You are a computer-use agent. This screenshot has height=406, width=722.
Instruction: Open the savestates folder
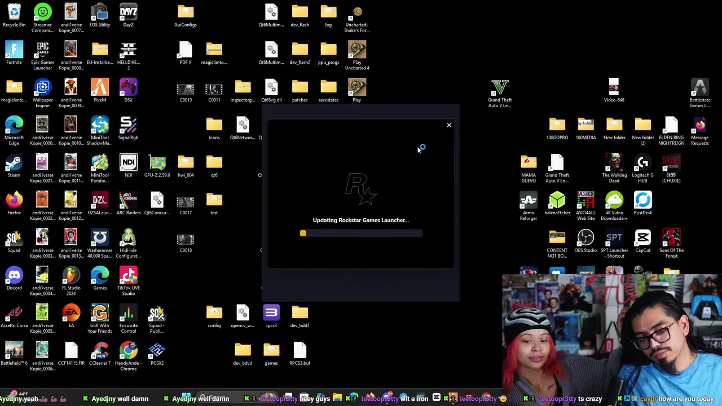[x=328, y=91]
